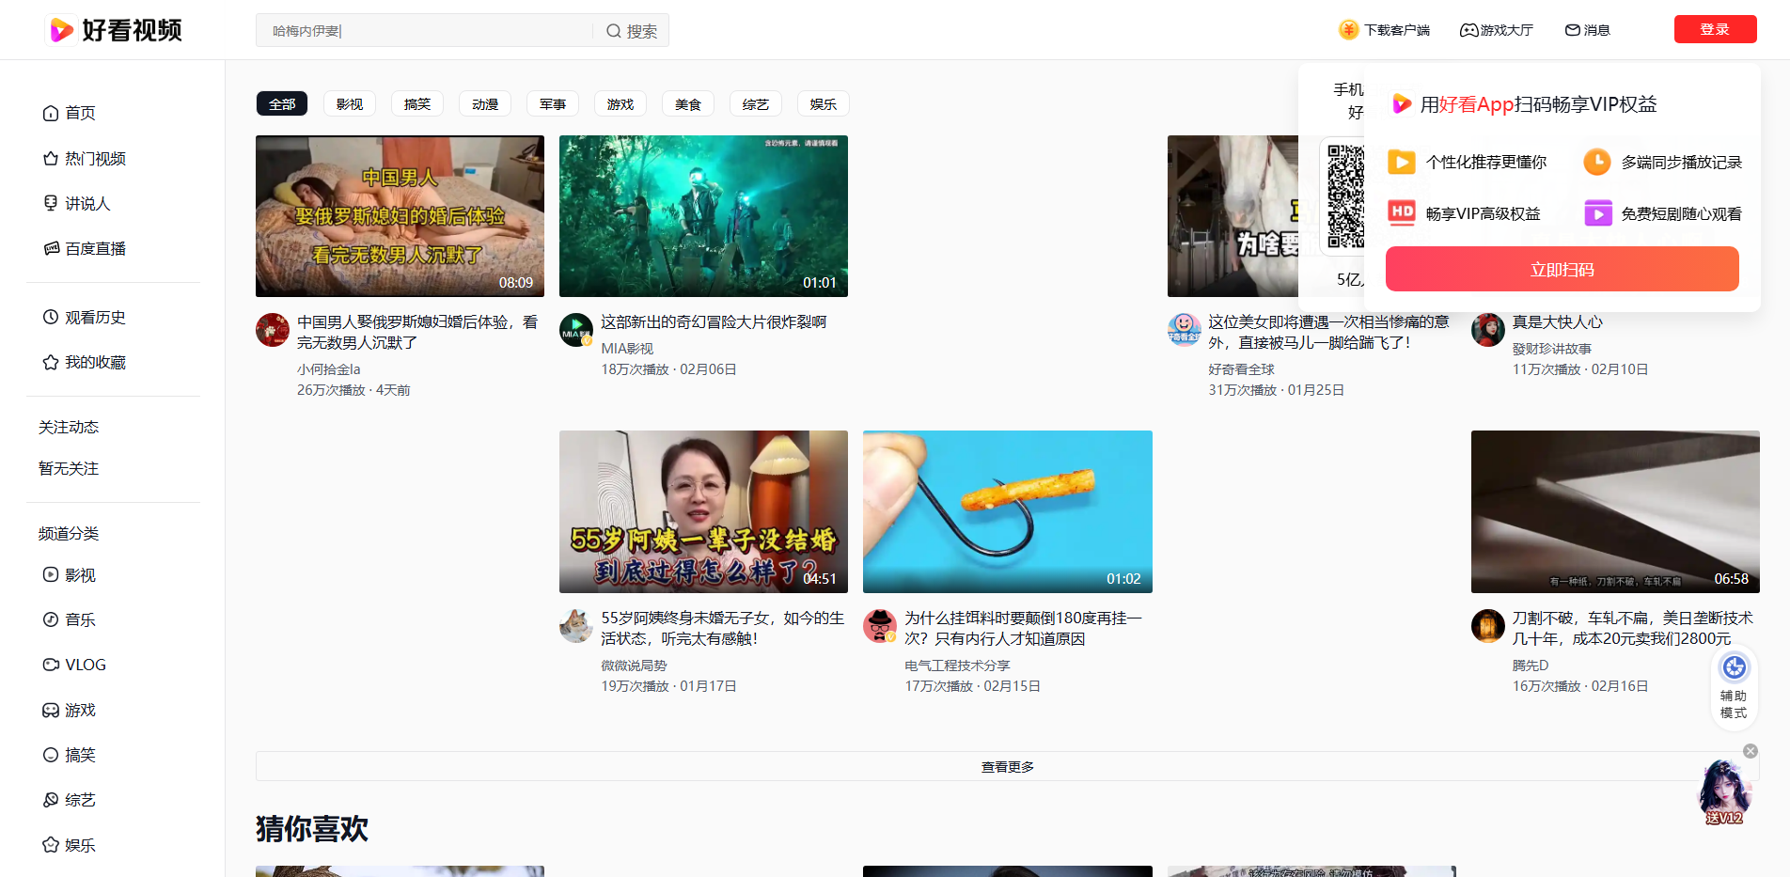Image resolution: width=1790 pixels, height=877 pixels.
Task: Select 百度直播 in the sidebar
Action: coord(94,247)
